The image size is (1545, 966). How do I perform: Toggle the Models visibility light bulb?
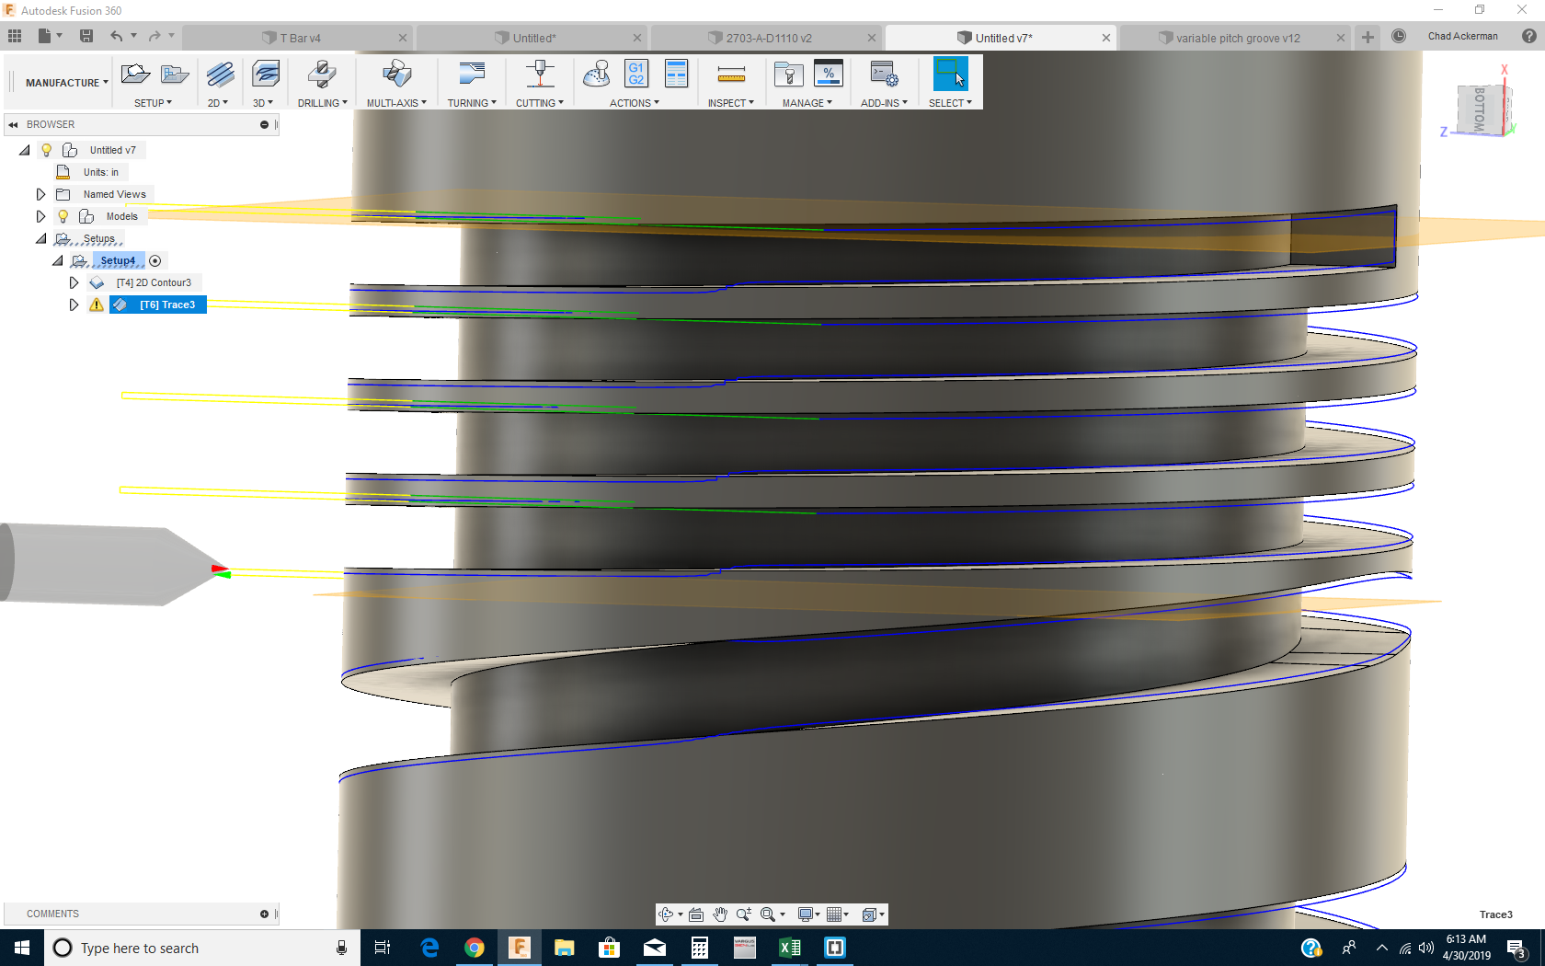coord(63,215)
